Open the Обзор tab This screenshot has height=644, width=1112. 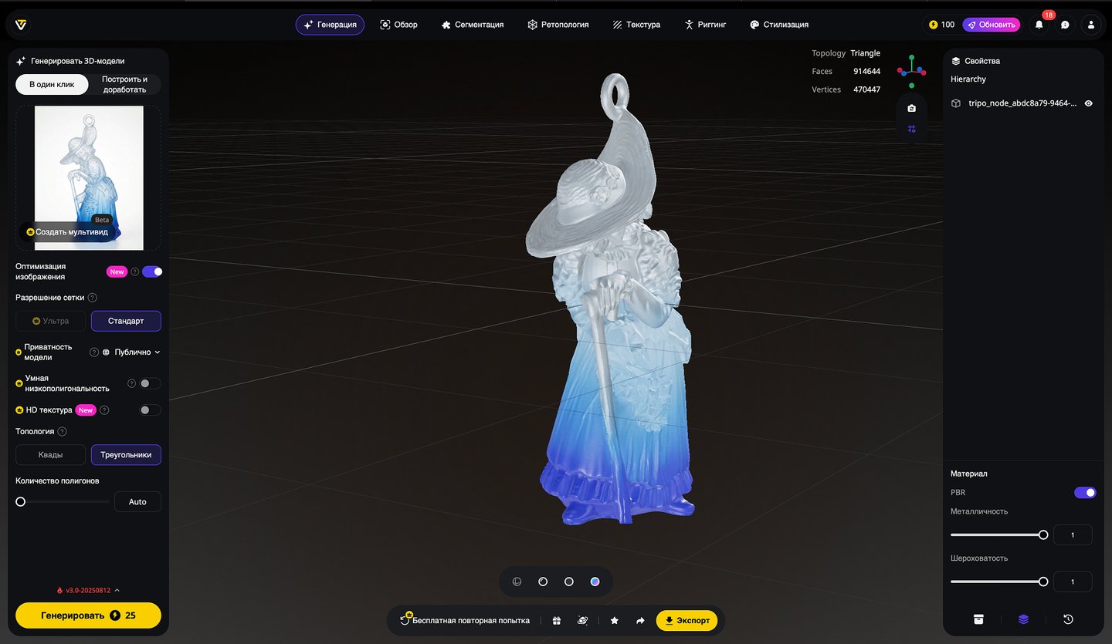click(398, 25)
